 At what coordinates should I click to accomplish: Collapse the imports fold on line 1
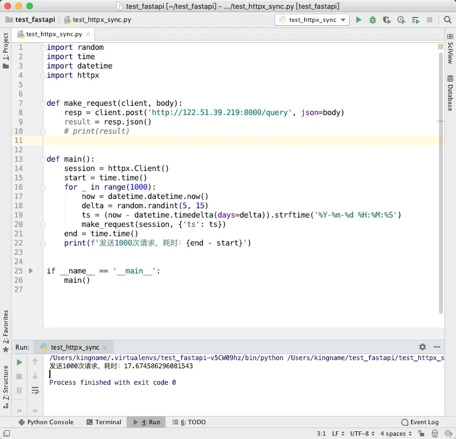tap(43, 47)
